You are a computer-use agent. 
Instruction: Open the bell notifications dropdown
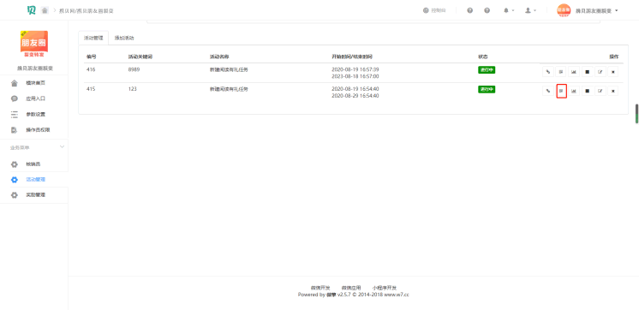point(509,10)
